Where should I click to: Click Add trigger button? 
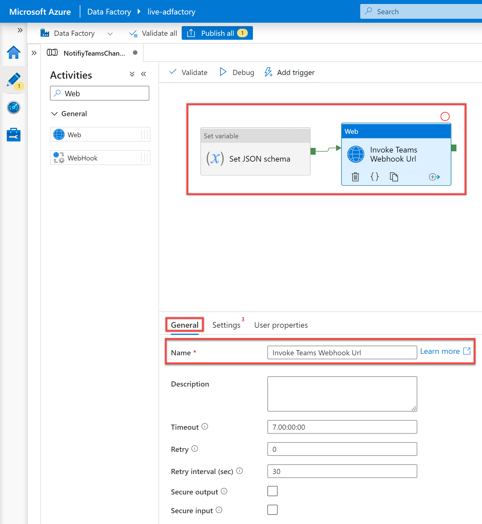click(x=289, y=72)
